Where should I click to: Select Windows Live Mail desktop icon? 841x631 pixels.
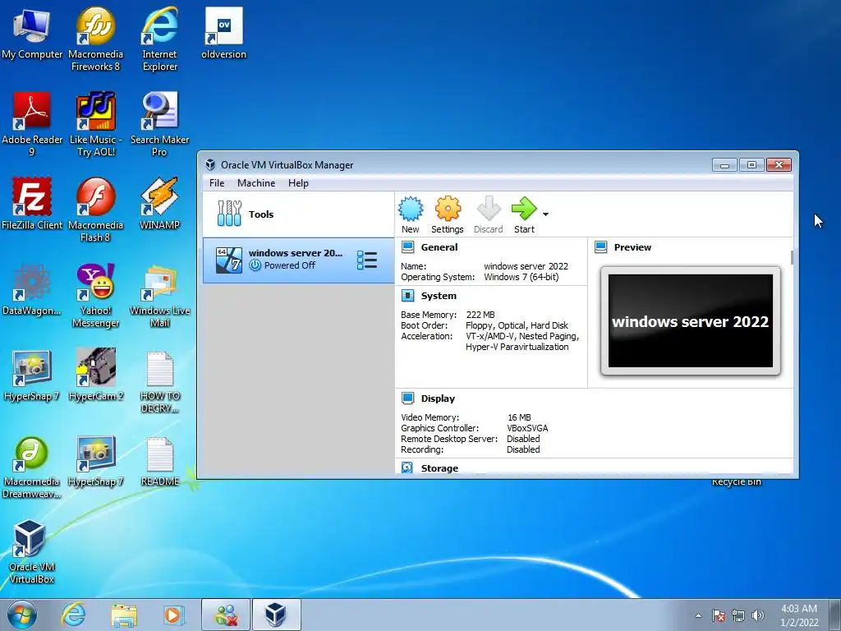point(160,296)
